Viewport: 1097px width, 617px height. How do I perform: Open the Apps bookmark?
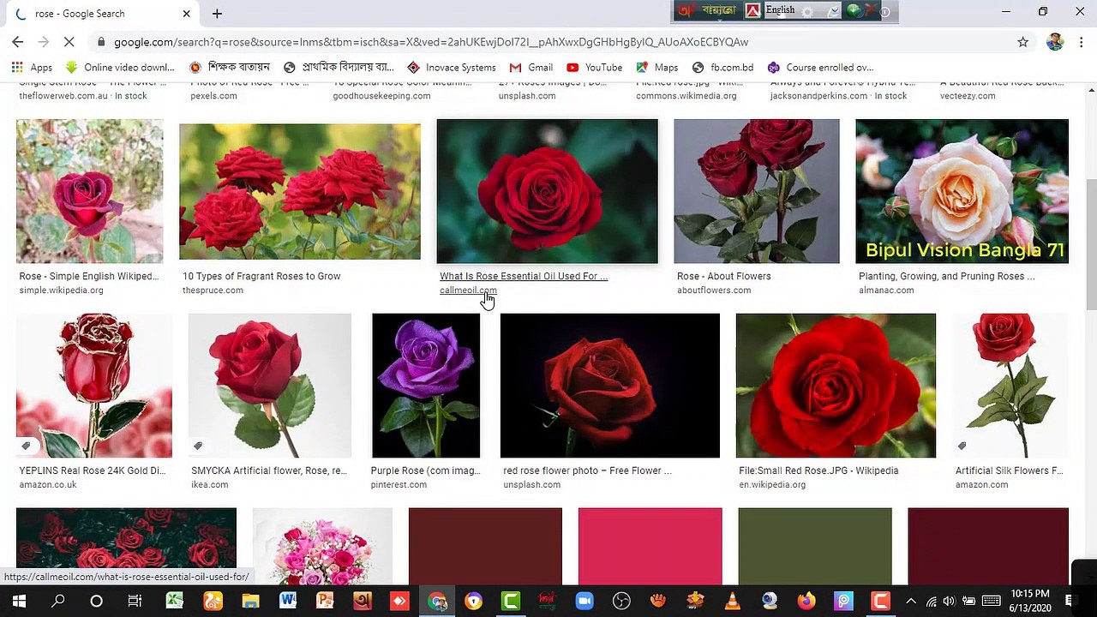[32, 67]
